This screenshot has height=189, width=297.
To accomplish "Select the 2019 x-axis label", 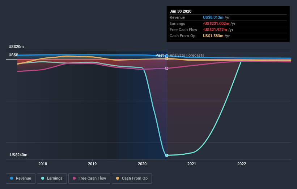I will click(x=92, y=164).
